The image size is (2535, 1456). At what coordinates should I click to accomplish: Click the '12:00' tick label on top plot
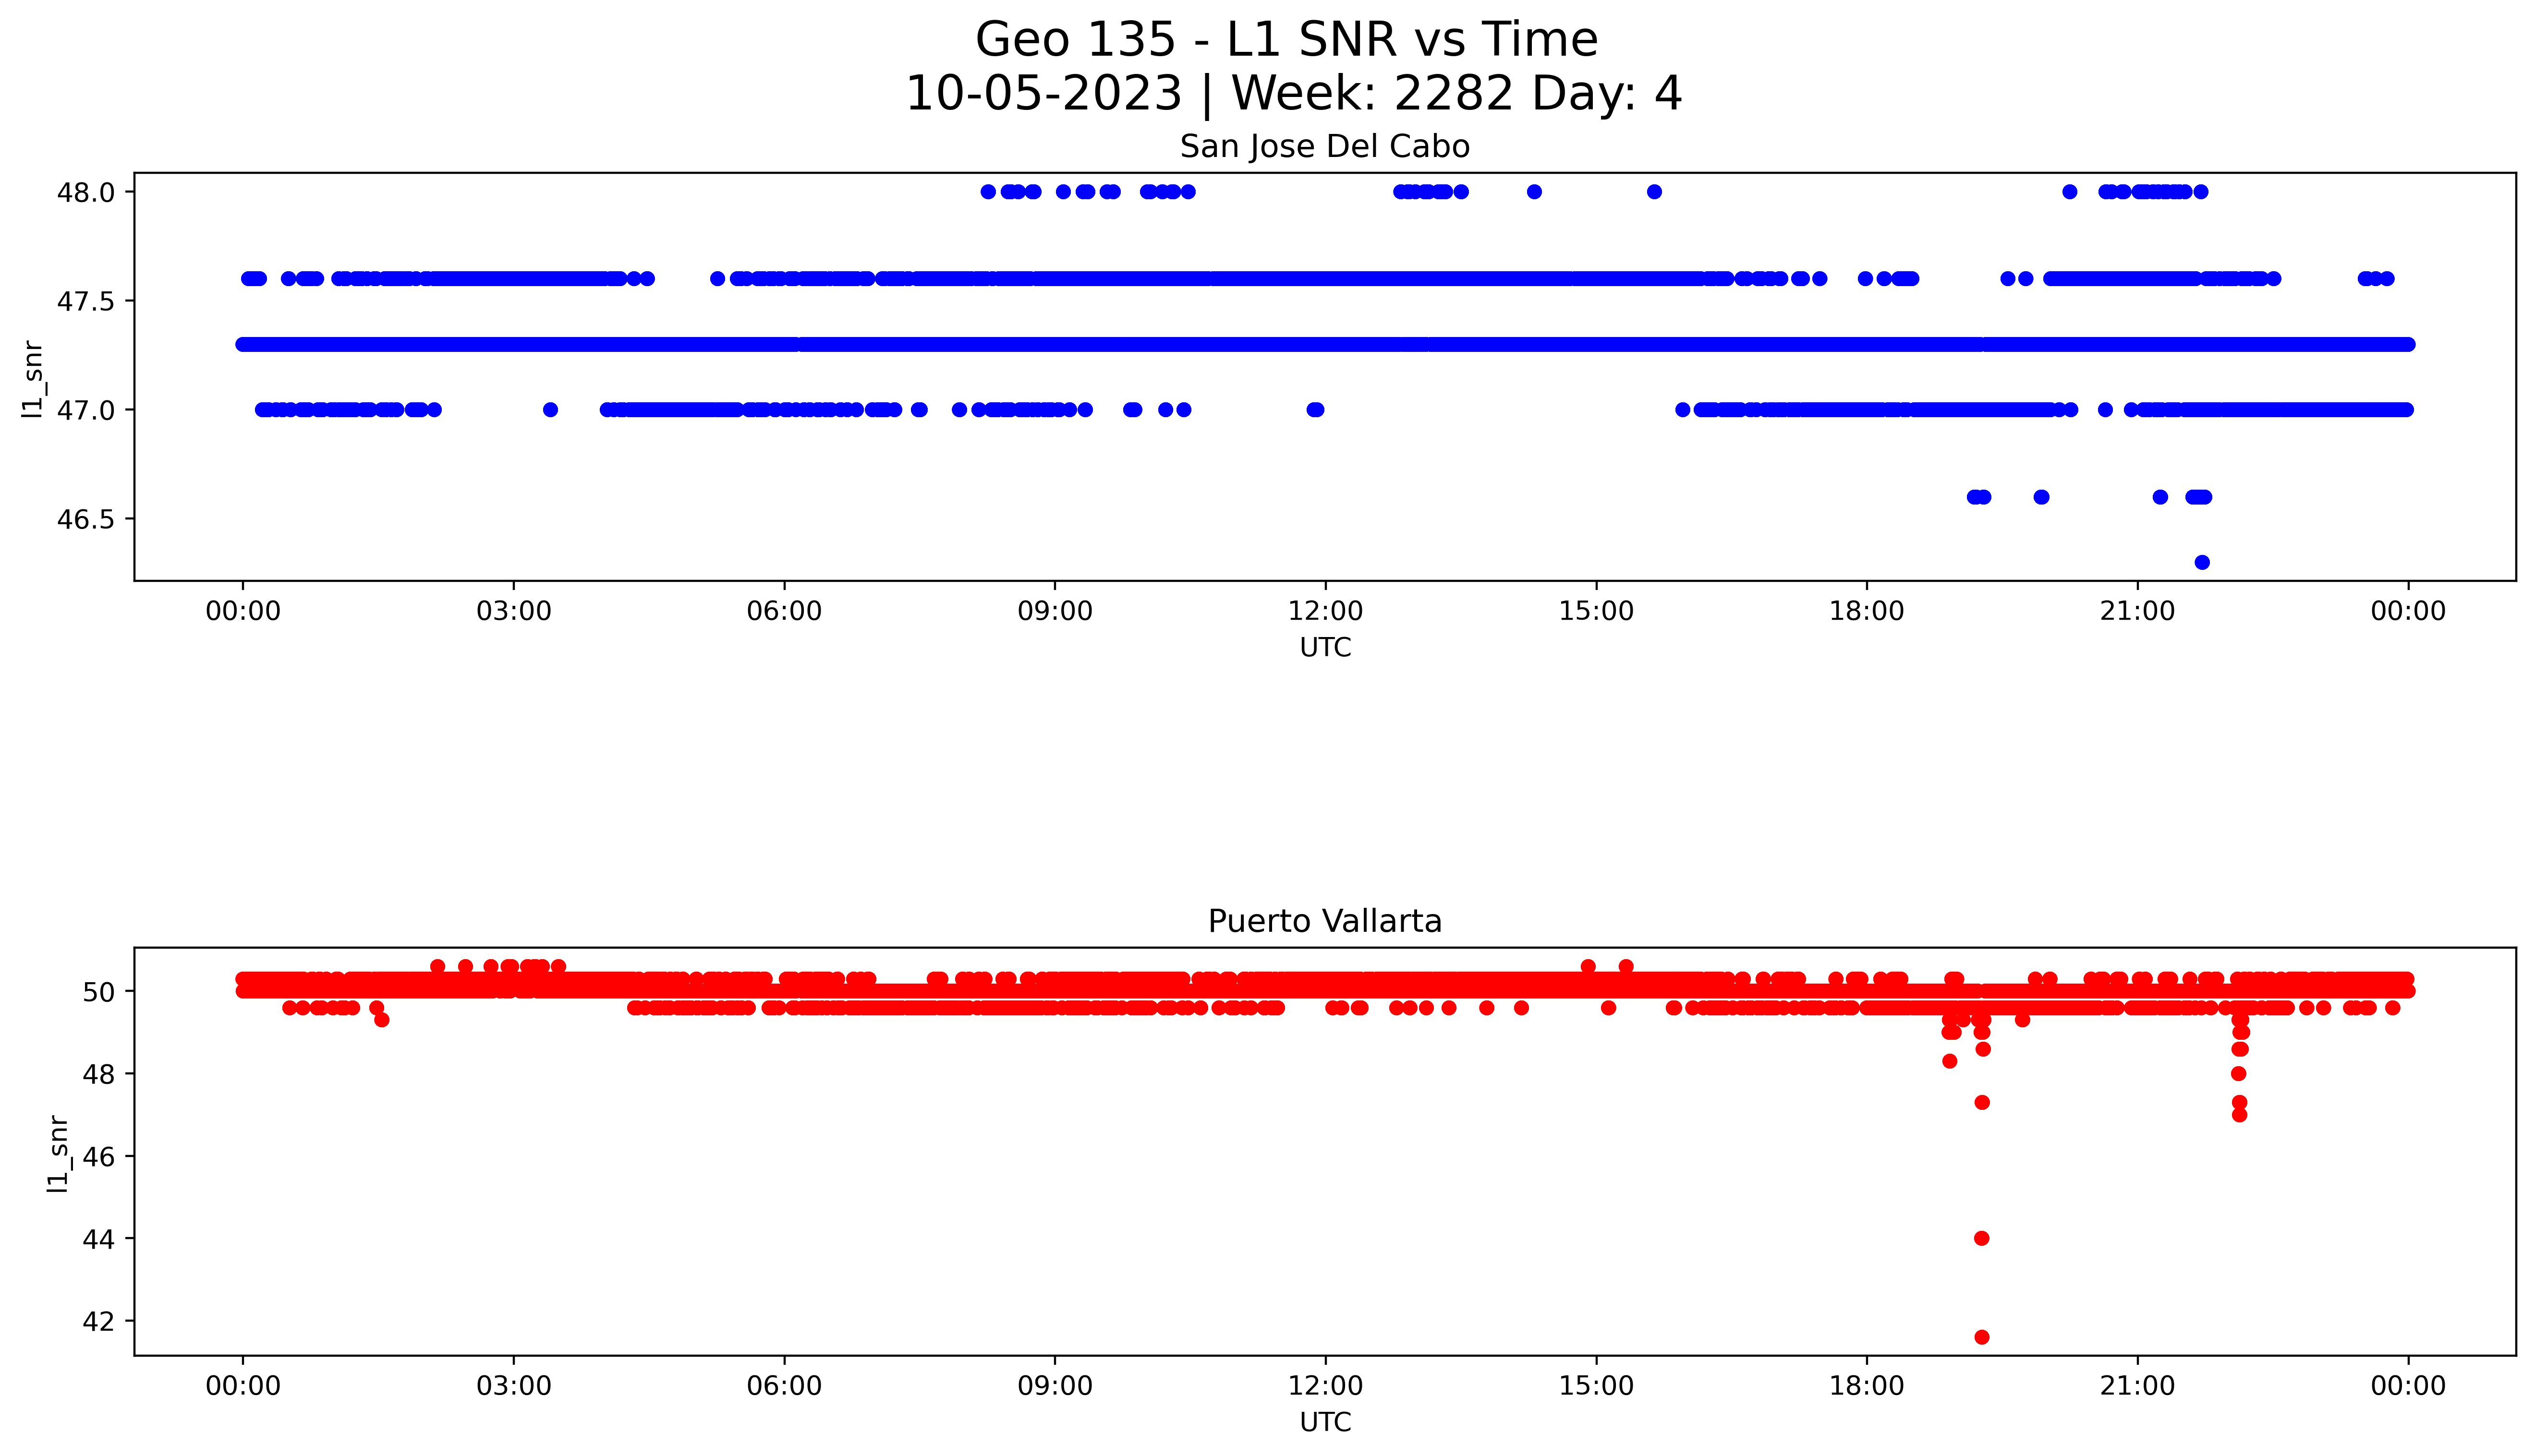pos(1326,612)
